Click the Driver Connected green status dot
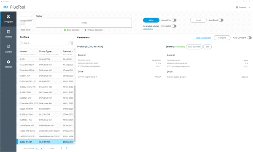 point(65,30)
